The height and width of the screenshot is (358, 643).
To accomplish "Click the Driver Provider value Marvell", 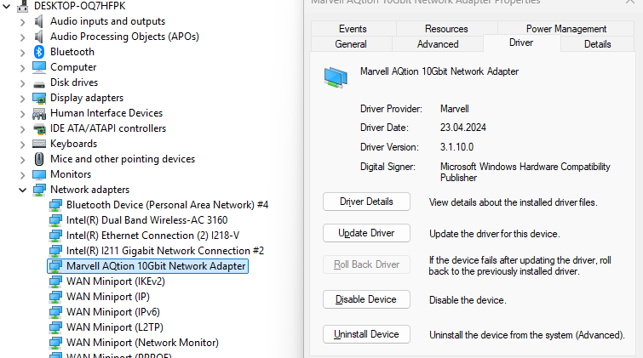I will (455, 109).
